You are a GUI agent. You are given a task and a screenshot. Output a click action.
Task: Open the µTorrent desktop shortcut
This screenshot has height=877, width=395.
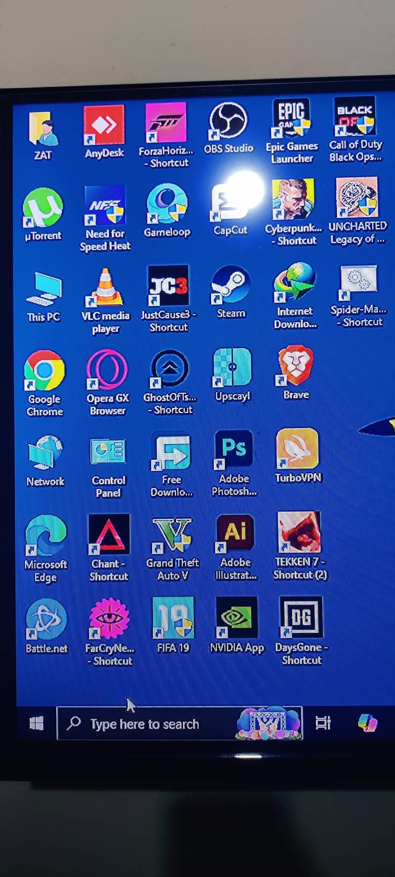click(43, 208)
